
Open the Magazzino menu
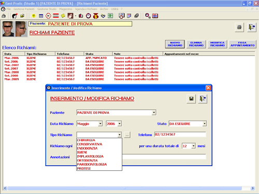pos(66,9)
